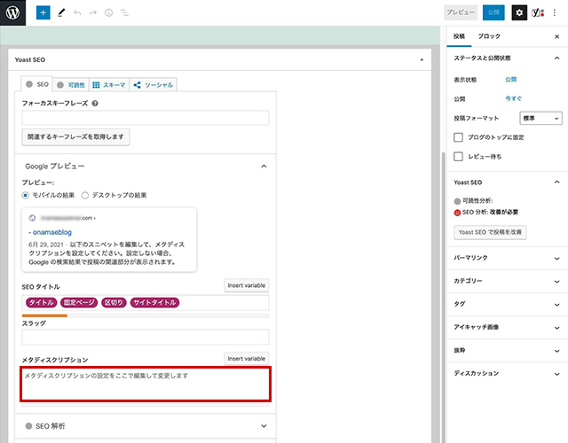
Task: Click the Improve post with Yoast SEO button
Action: pos(490,232)
